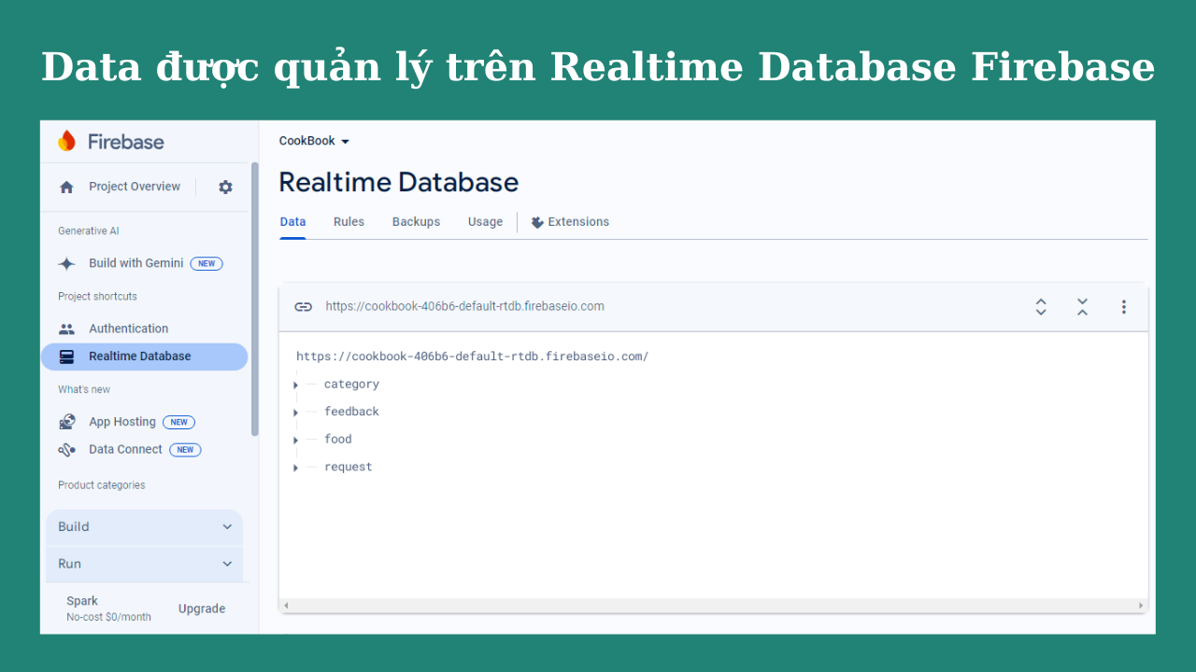Click the NEW badge next to Data Connect
The width and height of the screenshot is (1196, 672).
tap(185, 450)
